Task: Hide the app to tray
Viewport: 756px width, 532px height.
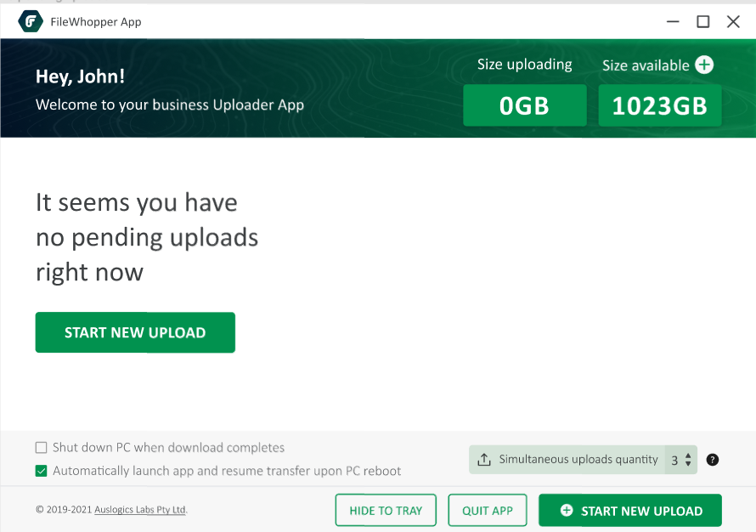Action: point(386,510)
